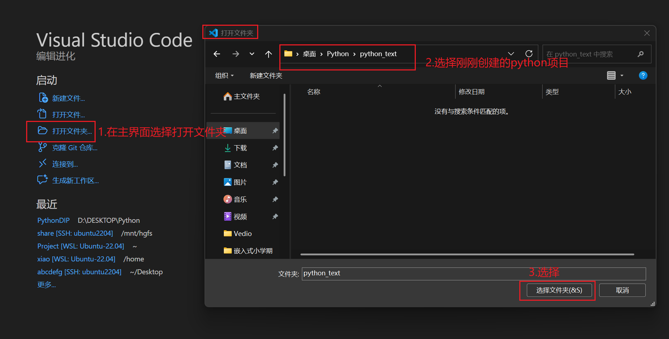Unpin 桌面 from quick access

click(275, 131)
